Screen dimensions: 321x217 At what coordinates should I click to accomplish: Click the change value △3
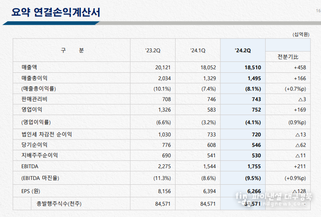302,99
